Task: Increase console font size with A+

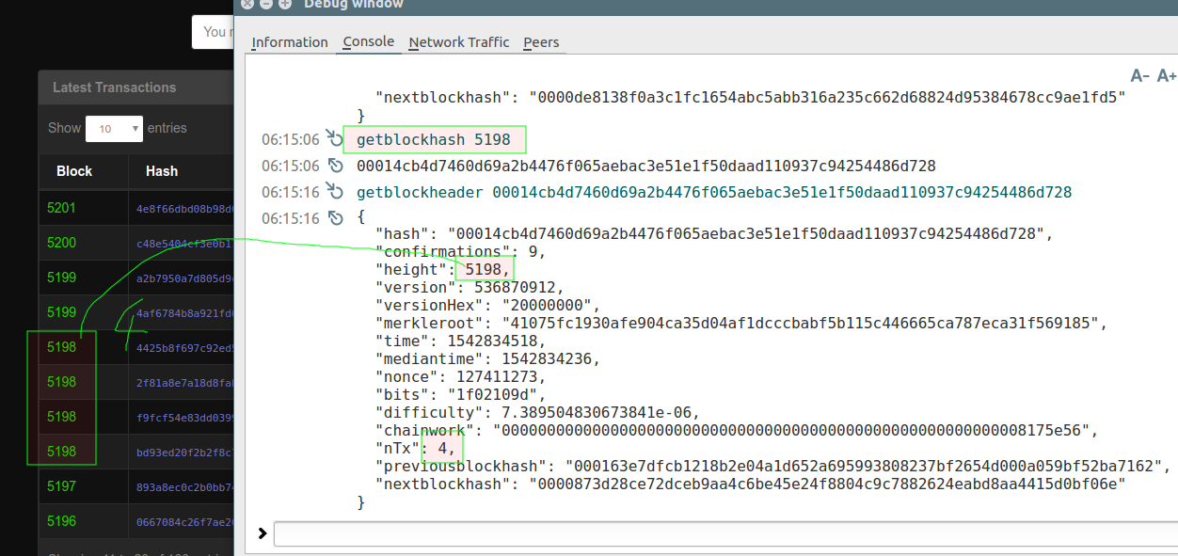Action: click(x=1167, y=76)
